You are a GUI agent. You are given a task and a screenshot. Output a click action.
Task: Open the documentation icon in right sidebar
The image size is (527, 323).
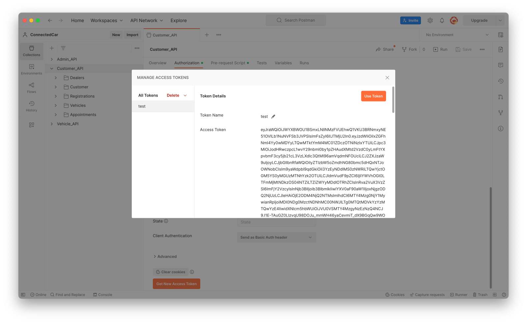(501, 49)
